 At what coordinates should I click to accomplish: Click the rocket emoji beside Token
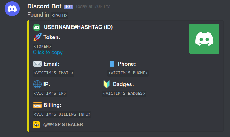37,37
